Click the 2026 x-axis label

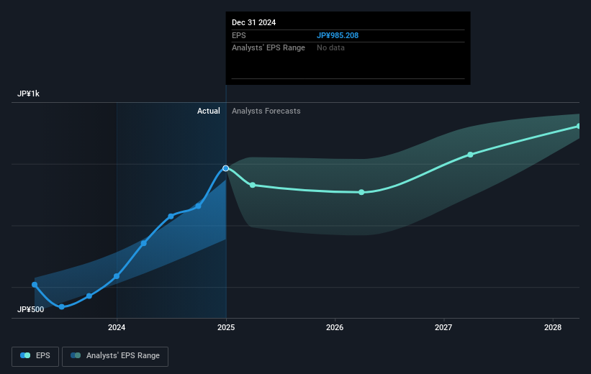[x=335, y=327]
